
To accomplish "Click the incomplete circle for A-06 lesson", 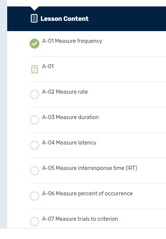I will click(34, 196).
